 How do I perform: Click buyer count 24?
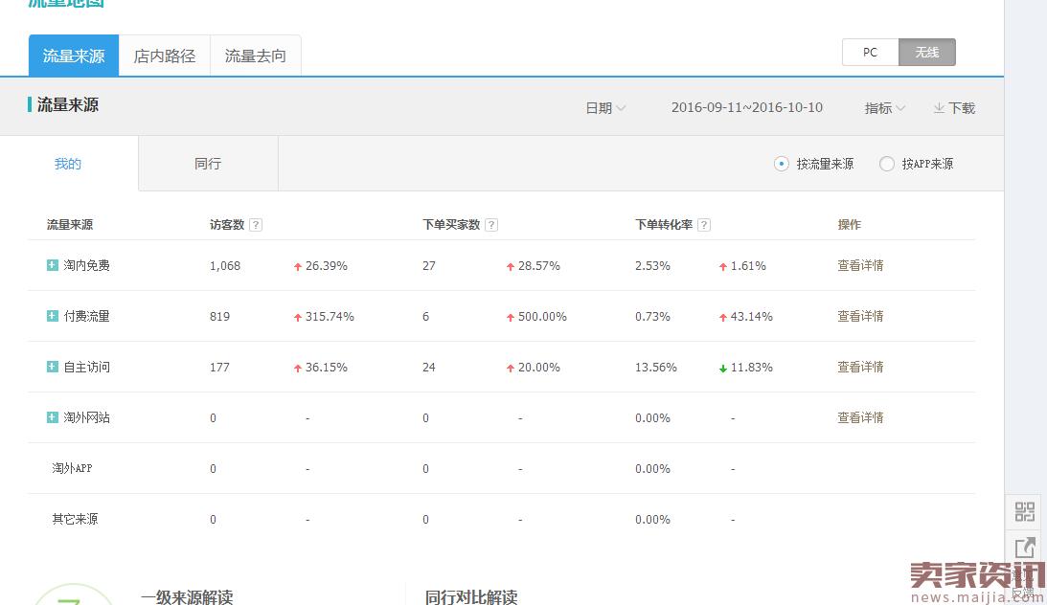429,367
